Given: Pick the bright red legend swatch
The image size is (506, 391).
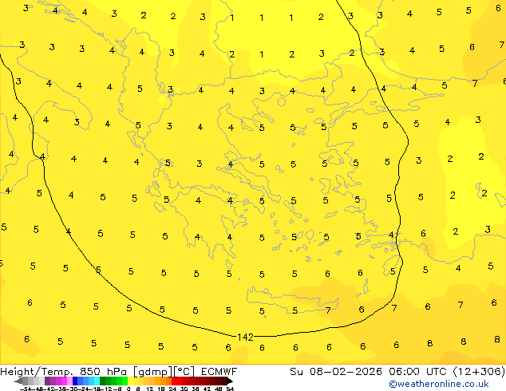Looking at the screenshot, I should click(x=174, y=381).
